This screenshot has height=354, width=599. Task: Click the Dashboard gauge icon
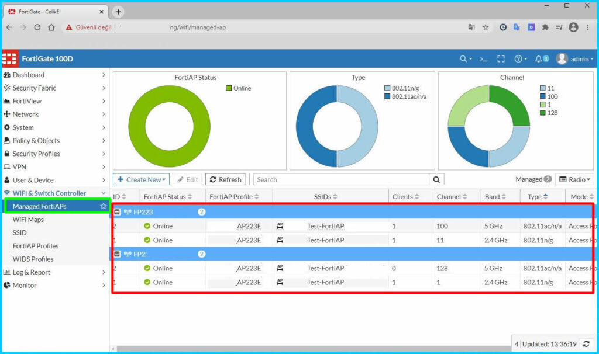click(7, 75)
